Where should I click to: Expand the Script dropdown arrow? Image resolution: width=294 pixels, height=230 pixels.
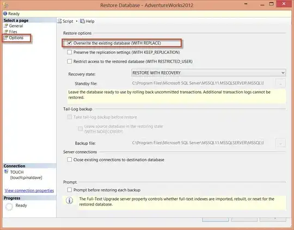point(77,21)
